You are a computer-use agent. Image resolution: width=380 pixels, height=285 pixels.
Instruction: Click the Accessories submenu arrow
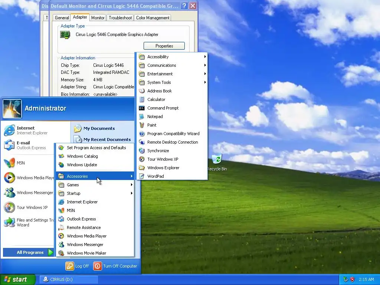pyautogui.click(x=132, y=176)
